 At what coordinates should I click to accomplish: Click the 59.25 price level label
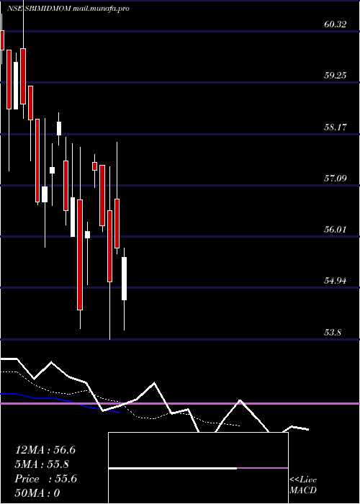point(336,76)
